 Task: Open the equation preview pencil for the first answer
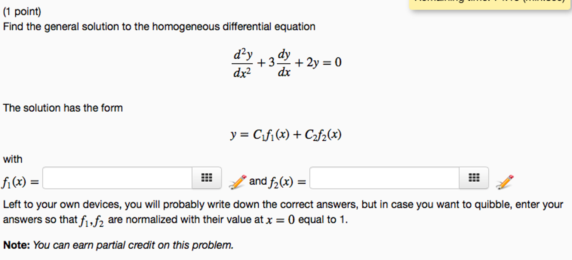click(237, 182)
